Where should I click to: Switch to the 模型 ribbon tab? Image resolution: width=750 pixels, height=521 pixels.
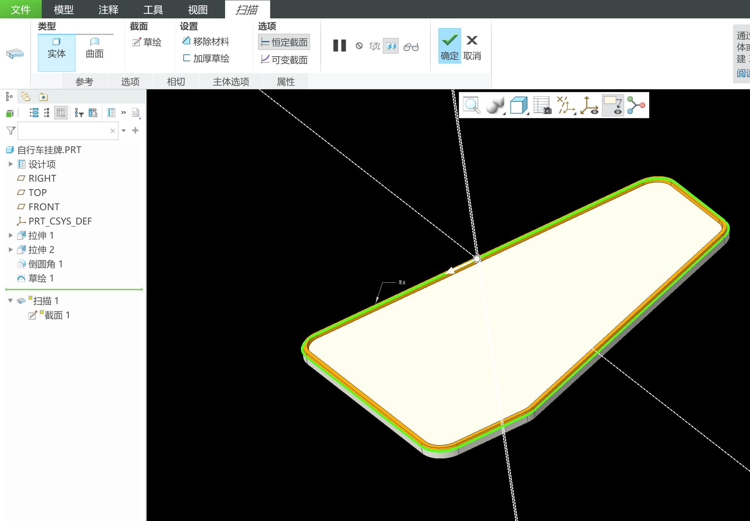coord(64,9)
